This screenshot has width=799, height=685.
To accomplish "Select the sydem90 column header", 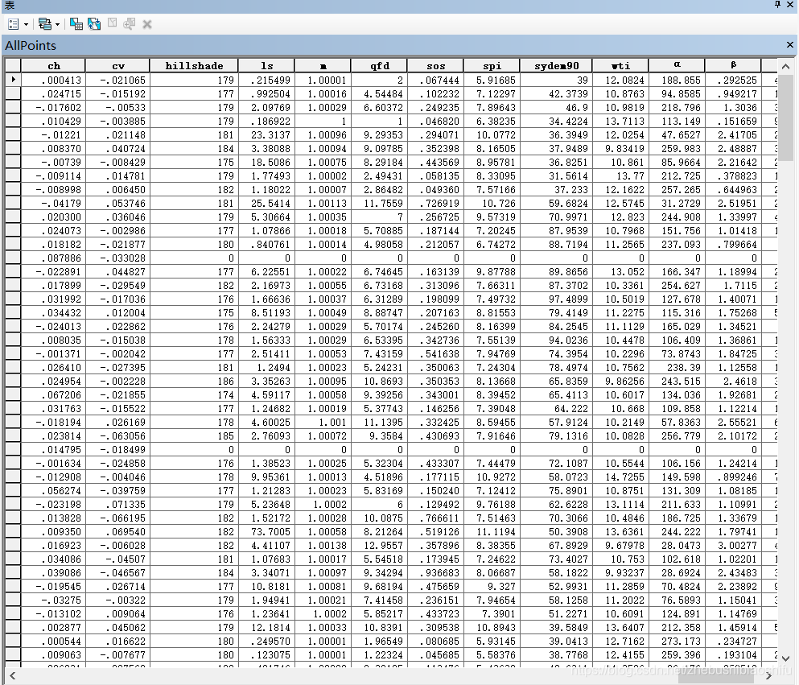I will 557,66.
